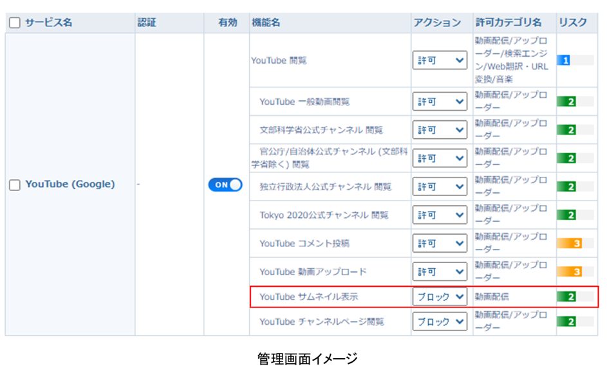The height and width of the screenshot is (373, 607).
Task: Open action dropdown for YouTube 動画アップロード
Action: [440, 271]
